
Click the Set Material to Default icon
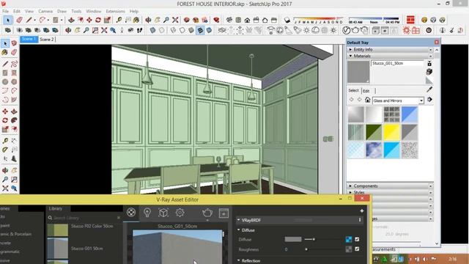(x=429, y=81)
